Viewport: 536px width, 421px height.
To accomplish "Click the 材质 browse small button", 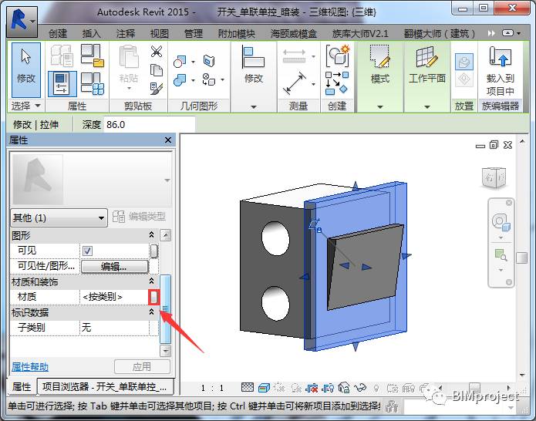I will click(x=153, y=297).
